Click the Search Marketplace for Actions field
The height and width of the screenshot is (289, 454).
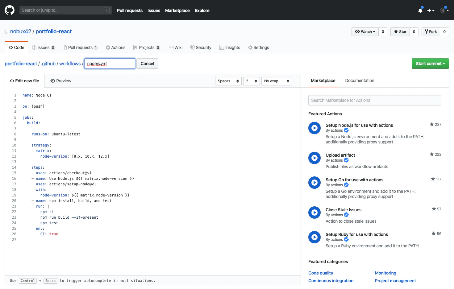(375, 100)
